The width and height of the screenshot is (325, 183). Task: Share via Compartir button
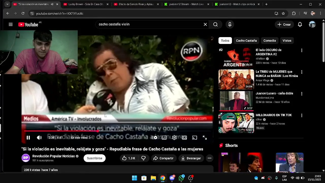[164, 158]
